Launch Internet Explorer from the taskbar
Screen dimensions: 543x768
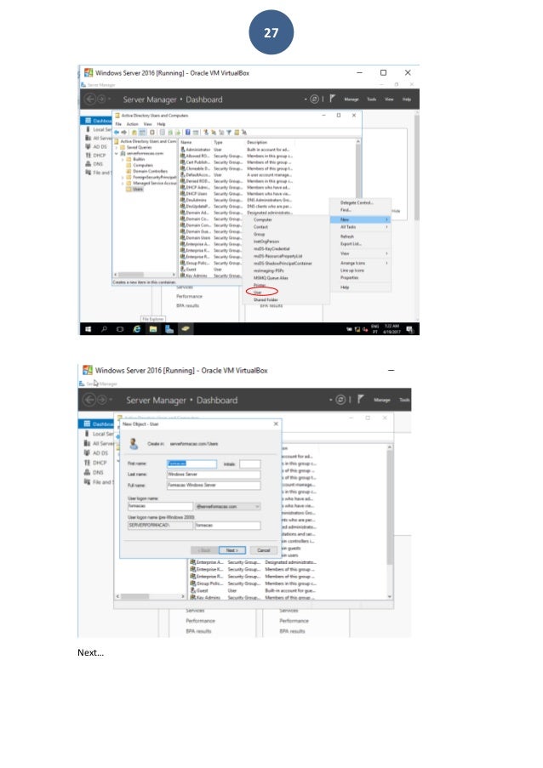point(137,329)
